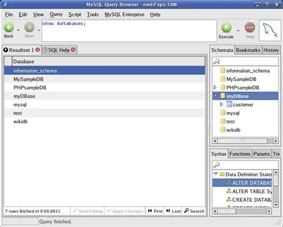Switch to the SQL Help tab
283x227 pixels.
(59, 50)
